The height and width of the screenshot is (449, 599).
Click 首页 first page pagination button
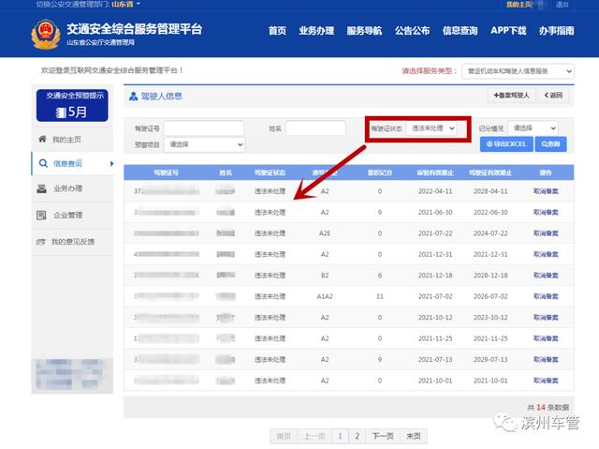(x=284, y=436)
